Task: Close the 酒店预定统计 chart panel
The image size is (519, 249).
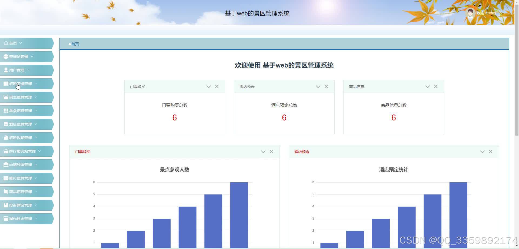Action: [491, 152]
